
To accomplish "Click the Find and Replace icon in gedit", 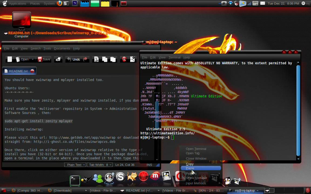I will [133, 59].
